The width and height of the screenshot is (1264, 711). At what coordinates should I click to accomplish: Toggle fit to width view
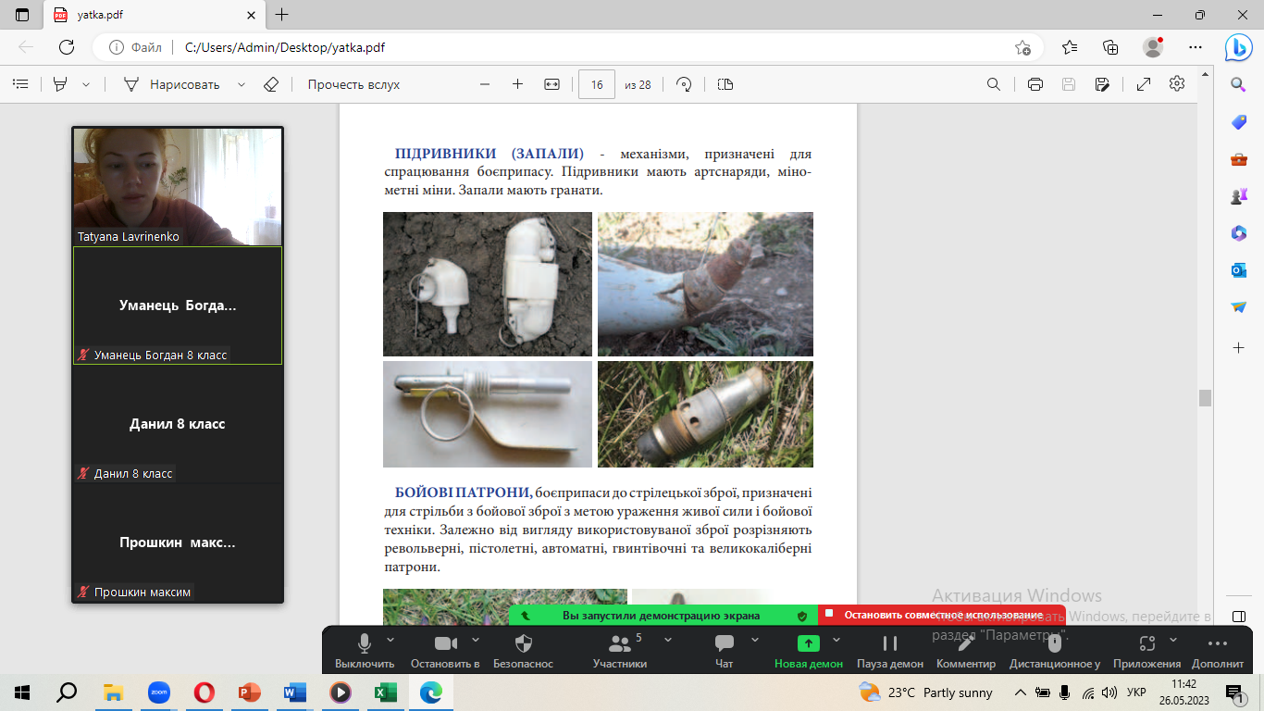pos(552,84)
